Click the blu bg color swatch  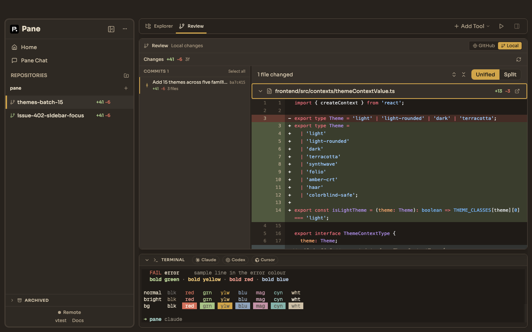[243, 306]
